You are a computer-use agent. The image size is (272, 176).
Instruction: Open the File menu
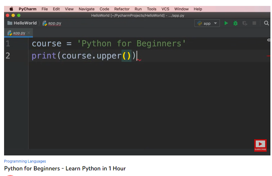click(45, 9)
